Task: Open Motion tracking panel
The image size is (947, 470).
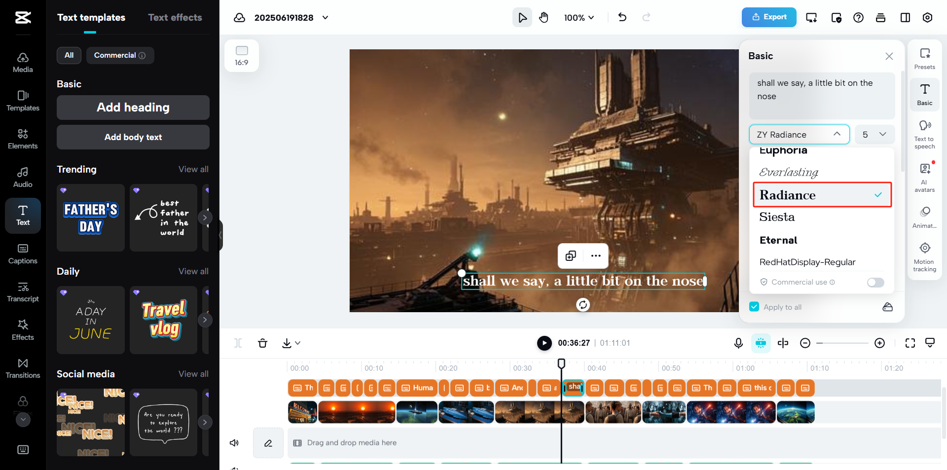Action: coord(924,257)
